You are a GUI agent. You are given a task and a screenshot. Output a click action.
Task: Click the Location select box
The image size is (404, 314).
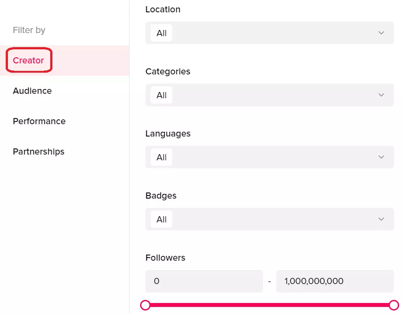pyautogui.click(x=270, y=33)
